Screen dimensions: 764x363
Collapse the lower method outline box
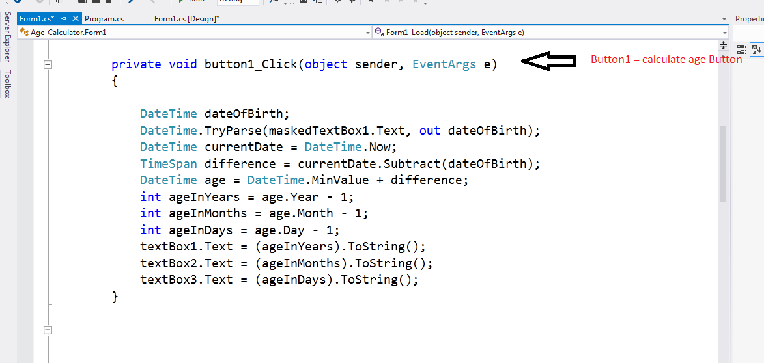click(x=48, y=330)
